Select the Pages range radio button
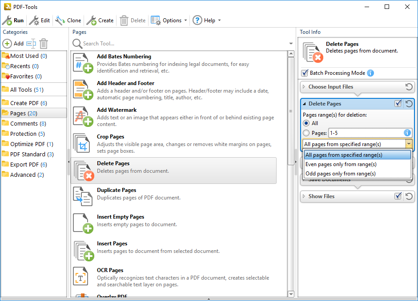Screen dimensions: 418x301 click(x=306, y=133)
